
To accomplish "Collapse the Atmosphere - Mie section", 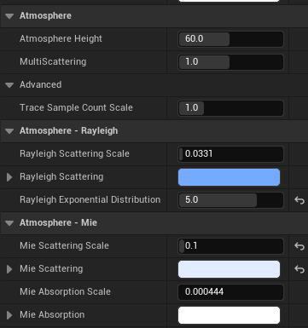I will (9, 223).
